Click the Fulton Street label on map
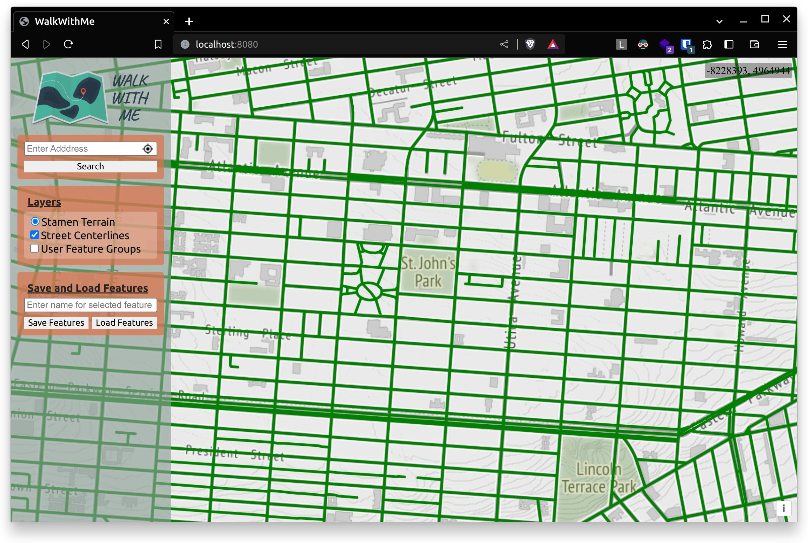 [x=550, y=139]
